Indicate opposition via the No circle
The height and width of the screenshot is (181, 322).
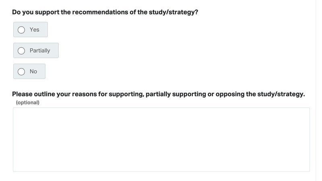(21, 72)
